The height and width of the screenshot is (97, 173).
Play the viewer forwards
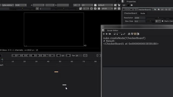coord(43,56)
